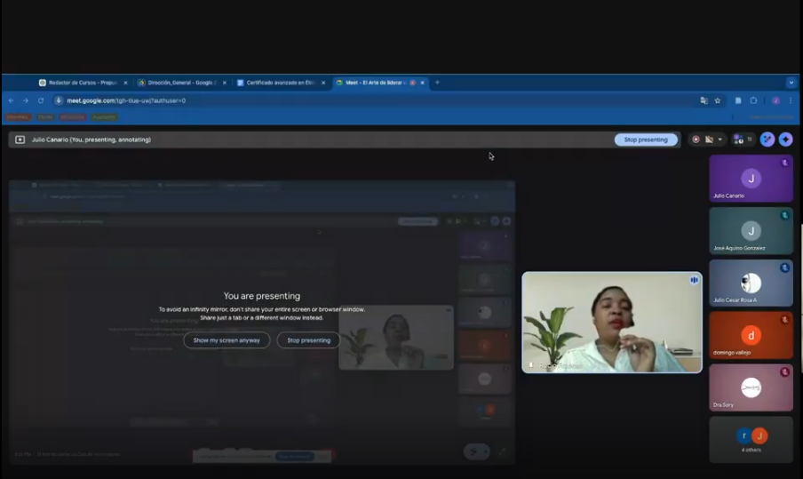Screen dimensions: 803x479
Task: Select Julio Canario participant tile
Action: coord(751,179)
